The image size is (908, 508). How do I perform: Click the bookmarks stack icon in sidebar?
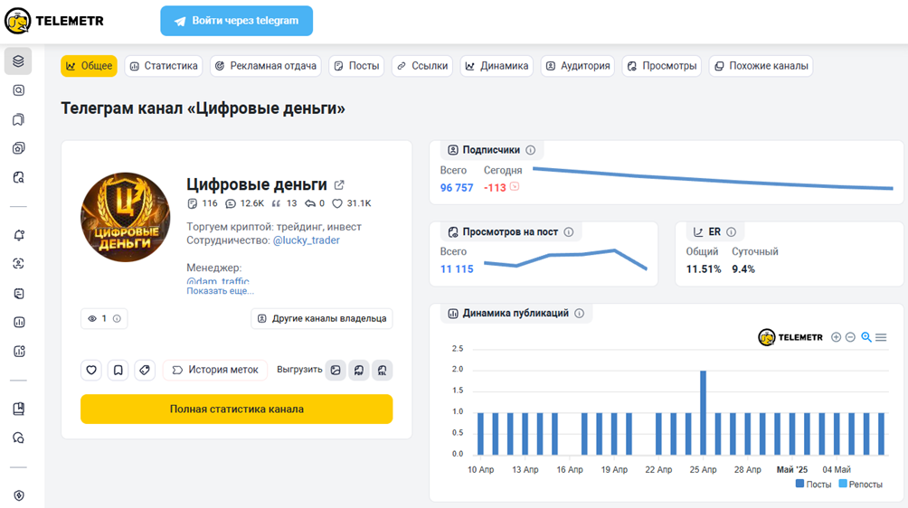pyautogui.click(x=18, y=119)
